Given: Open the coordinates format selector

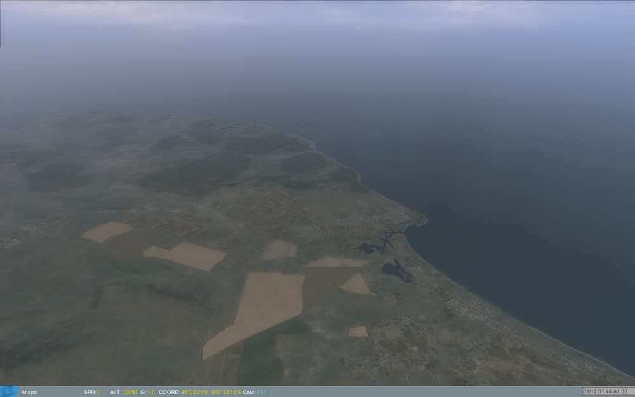Looking at the screenshot, I should coord(168,393).
